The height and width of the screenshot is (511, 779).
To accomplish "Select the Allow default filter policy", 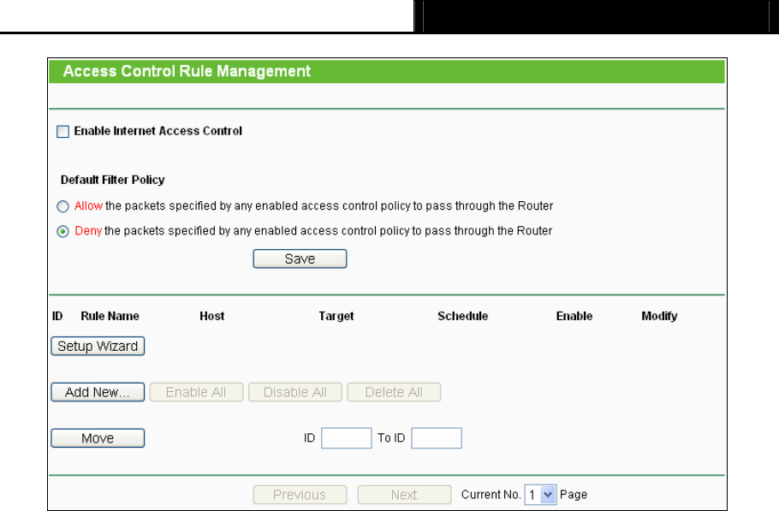I will [x=62, y=206].
